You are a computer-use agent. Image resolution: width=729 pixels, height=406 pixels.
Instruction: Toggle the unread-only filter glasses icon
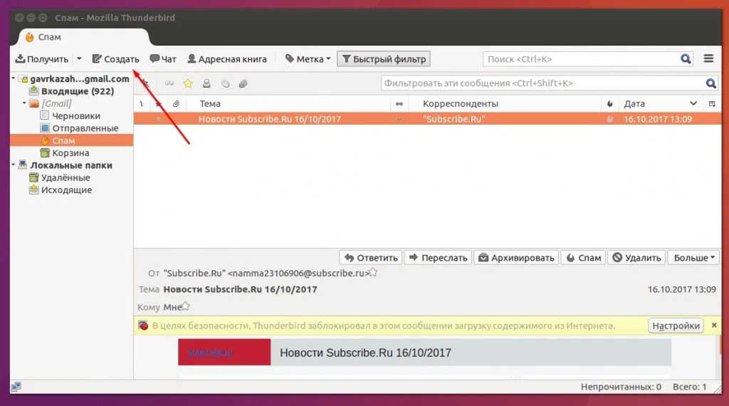169,83
